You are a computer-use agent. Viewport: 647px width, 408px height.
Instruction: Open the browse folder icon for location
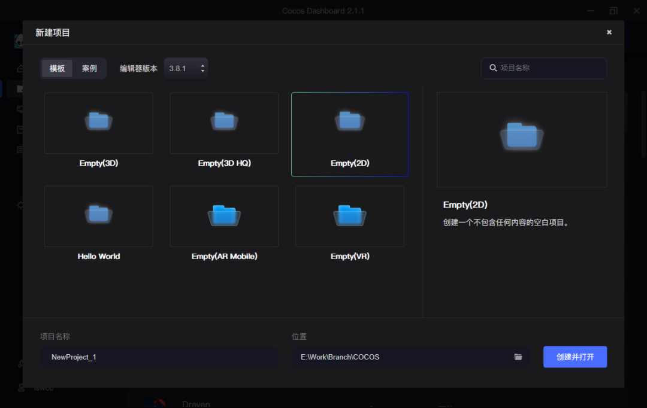click(x=518, y=357)
